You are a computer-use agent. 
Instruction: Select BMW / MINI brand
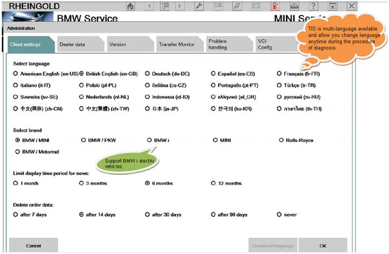pos(17,140)
